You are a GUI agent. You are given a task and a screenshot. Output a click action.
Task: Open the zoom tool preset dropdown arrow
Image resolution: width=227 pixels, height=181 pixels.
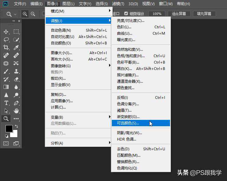(x=15, y=14)
